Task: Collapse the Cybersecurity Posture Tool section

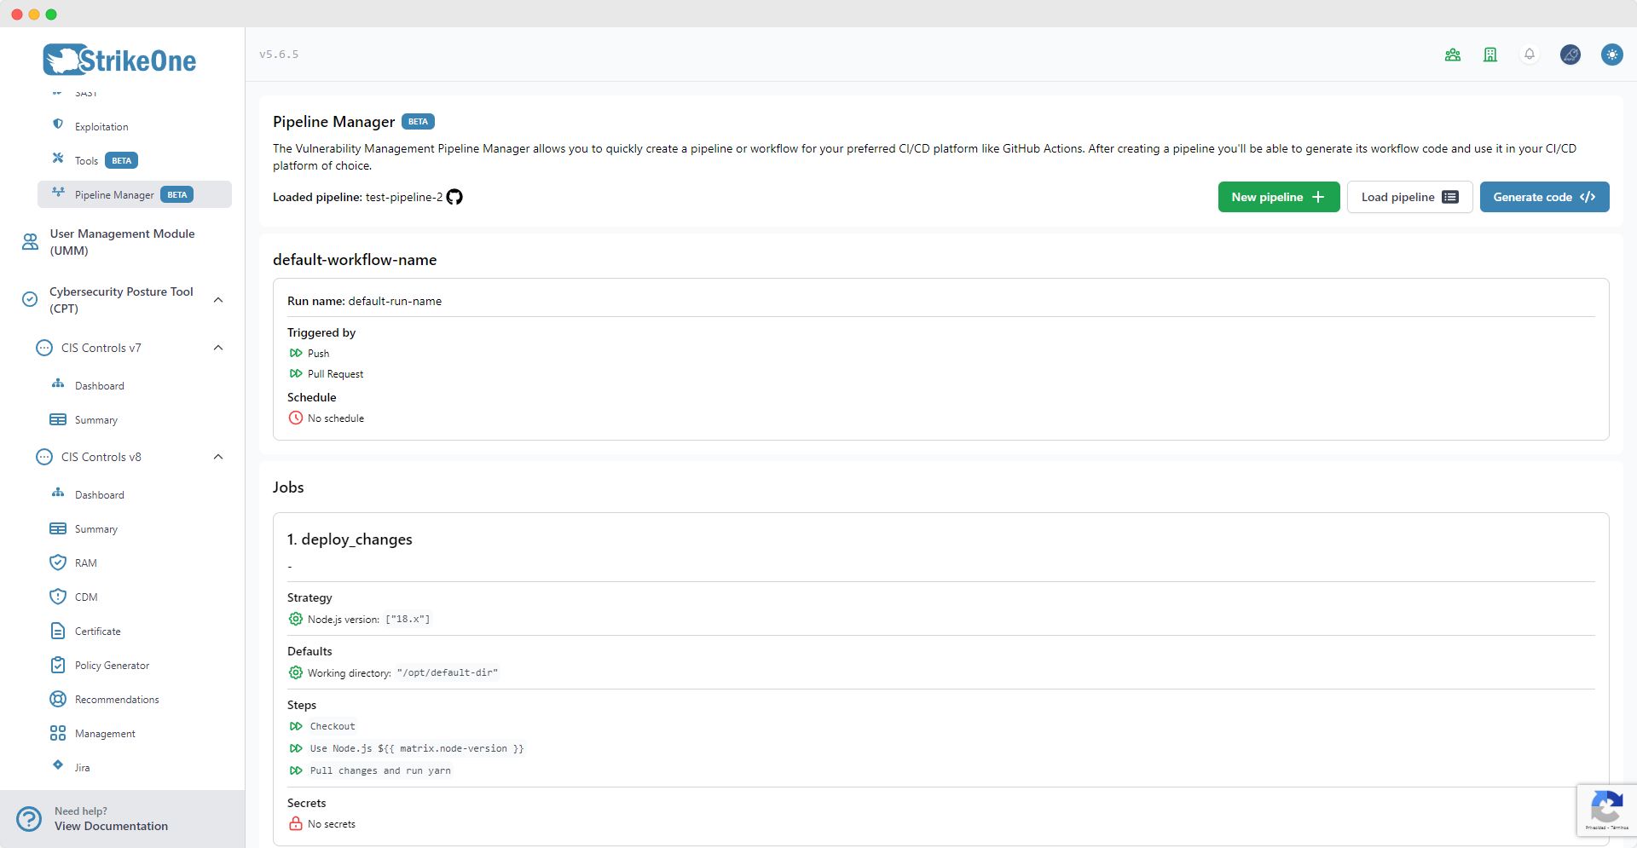Action: coord(217,300)
